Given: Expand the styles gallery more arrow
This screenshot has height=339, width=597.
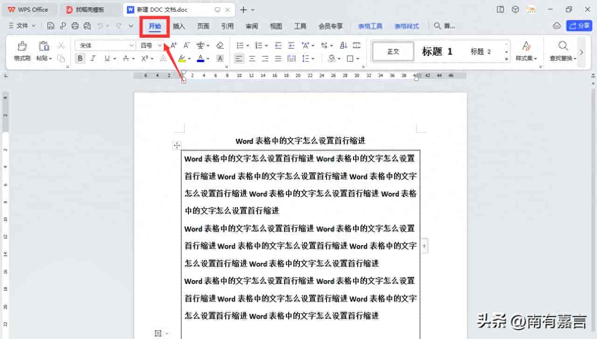Looking at the screenshot, I should point(507,59).
